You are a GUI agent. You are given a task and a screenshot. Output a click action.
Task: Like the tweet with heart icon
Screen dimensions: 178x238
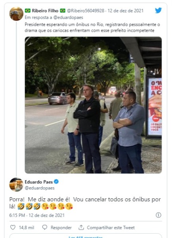point(13,227)
